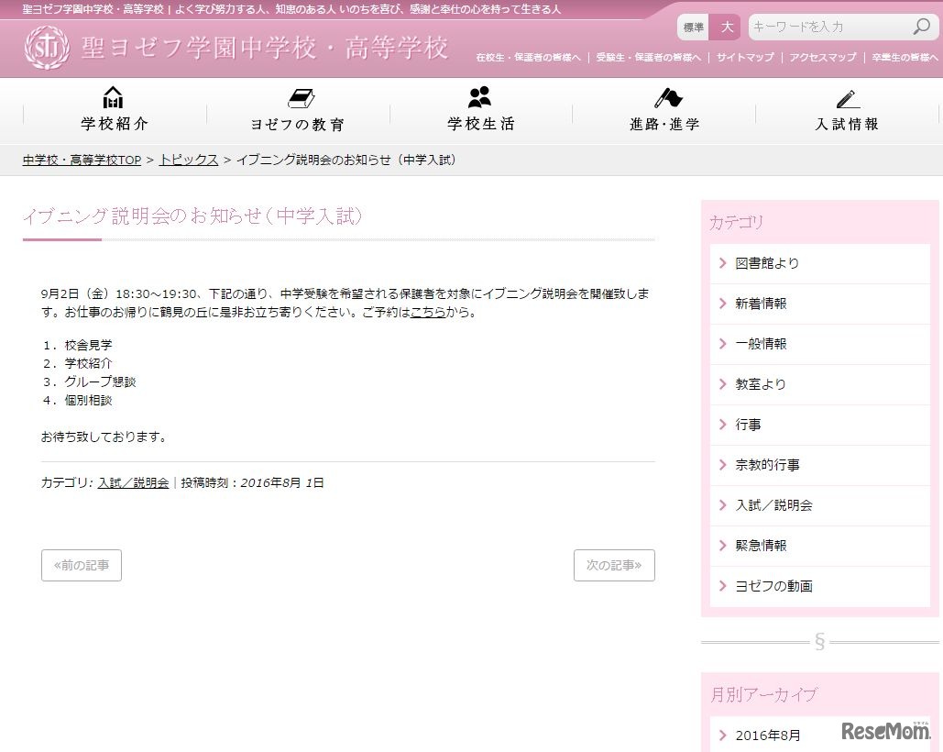The height and width of the screenshot is (752, 943).
Task: Click the book icon above ヨゼフの教育
Action: pos(300,98)
